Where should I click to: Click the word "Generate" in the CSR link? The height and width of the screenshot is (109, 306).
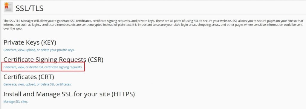click(10, 67)
